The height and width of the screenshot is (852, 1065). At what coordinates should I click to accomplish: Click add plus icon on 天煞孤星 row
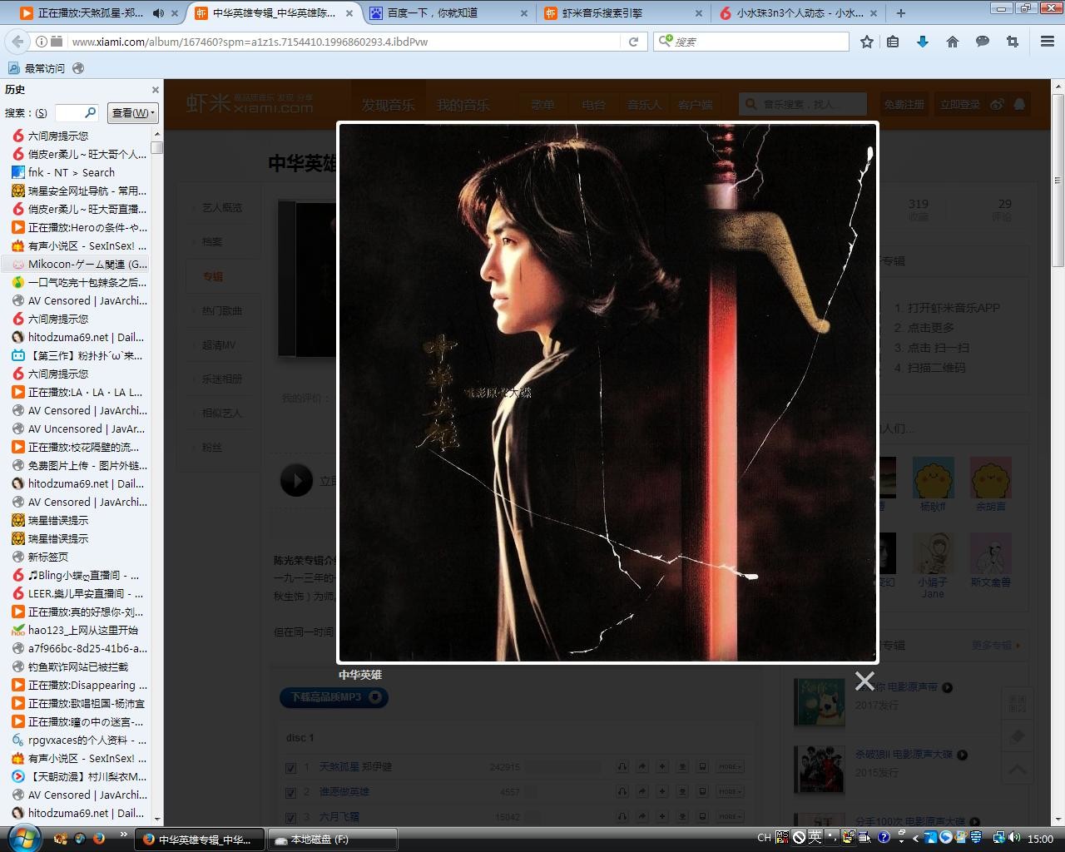661,766
